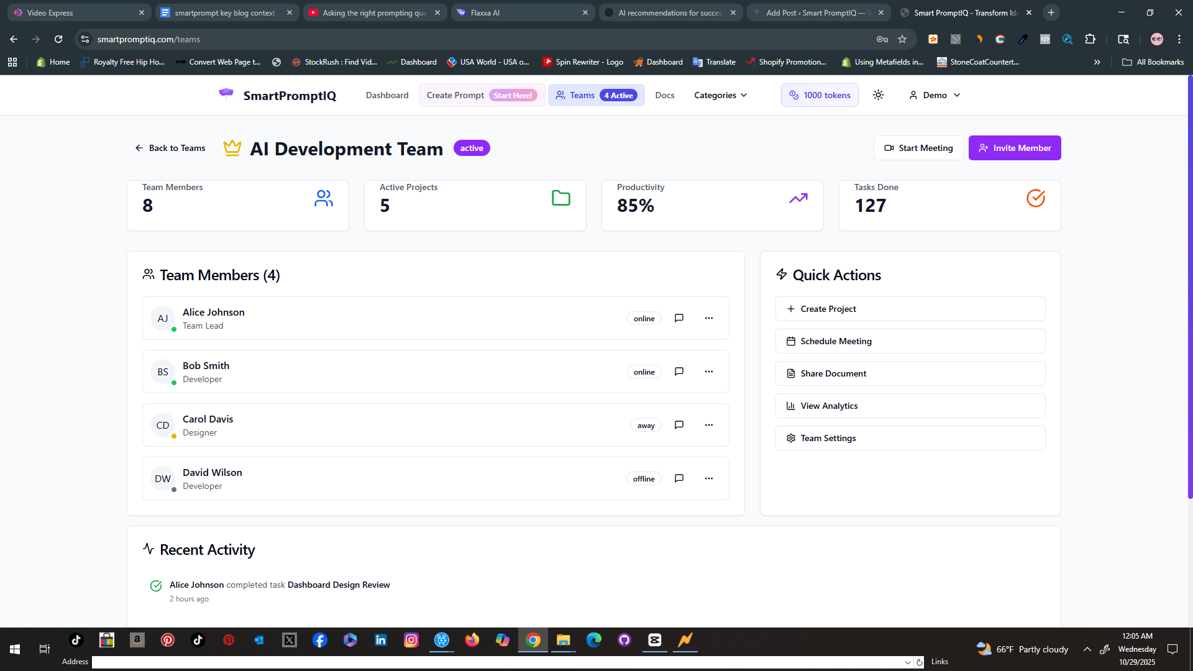Open more options for David Wilson

coord(709,478)
